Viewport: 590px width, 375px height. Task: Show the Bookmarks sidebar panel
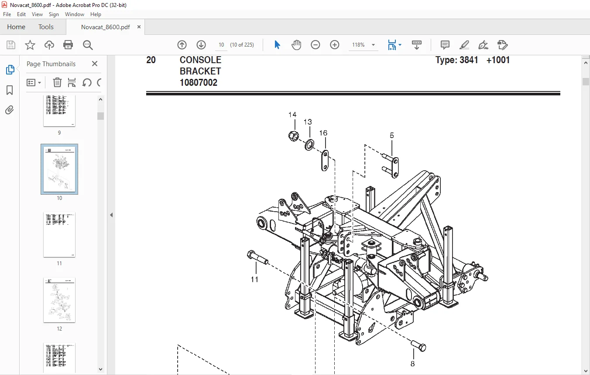click(x=10, y=90)
